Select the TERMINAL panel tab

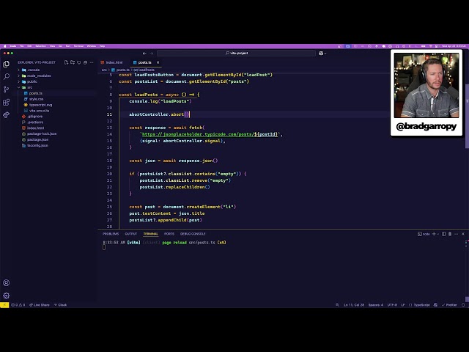[x=150, y=234]
